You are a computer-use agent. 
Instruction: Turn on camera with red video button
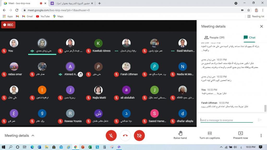(139, 136)
